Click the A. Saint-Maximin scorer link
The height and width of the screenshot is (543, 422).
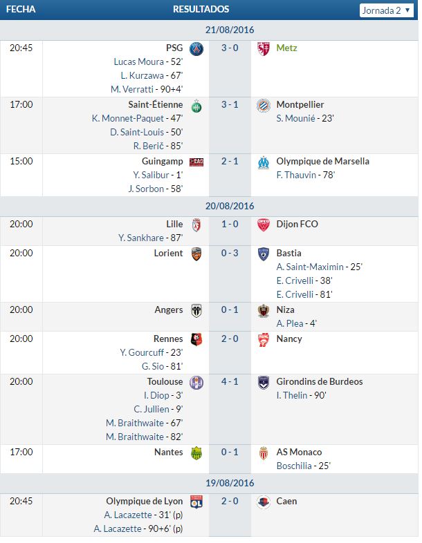click(310, 267)
